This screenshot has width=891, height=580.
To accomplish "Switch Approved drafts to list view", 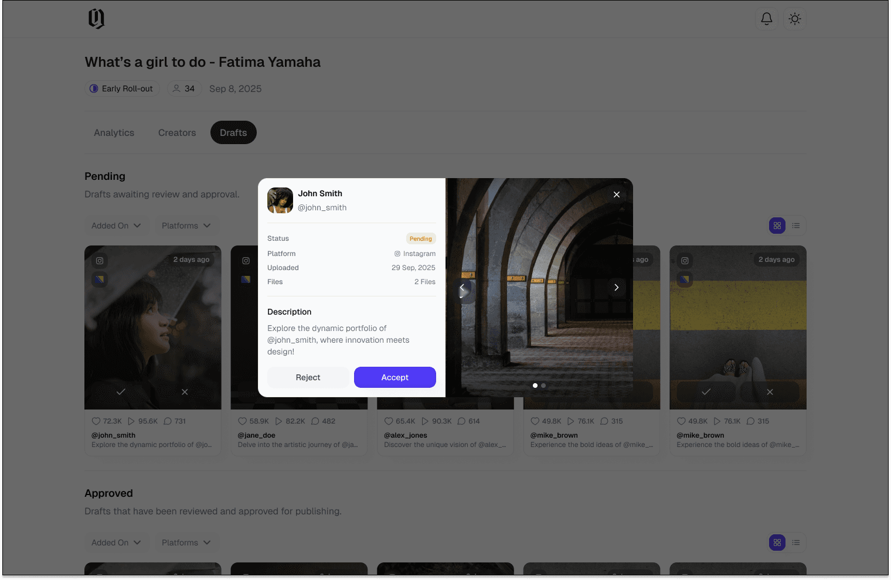I will pos(796,543).
